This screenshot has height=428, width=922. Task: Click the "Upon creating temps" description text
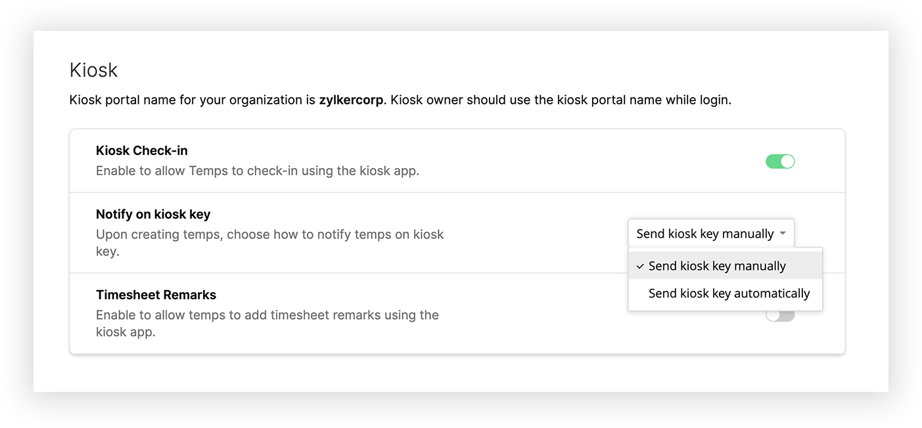[269, 234]
